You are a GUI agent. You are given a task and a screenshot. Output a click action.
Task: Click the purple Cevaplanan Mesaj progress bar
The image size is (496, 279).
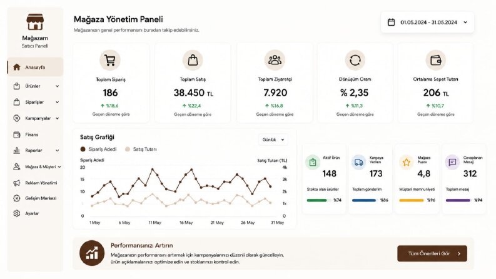[458, 200]
